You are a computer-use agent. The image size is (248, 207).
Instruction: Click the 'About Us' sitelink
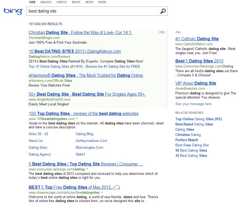coord(36,141)
